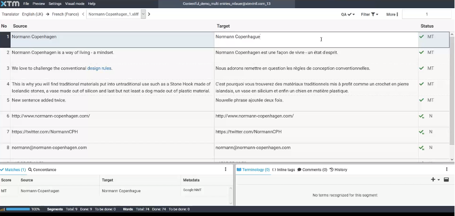Open the Settings menu

55,4
